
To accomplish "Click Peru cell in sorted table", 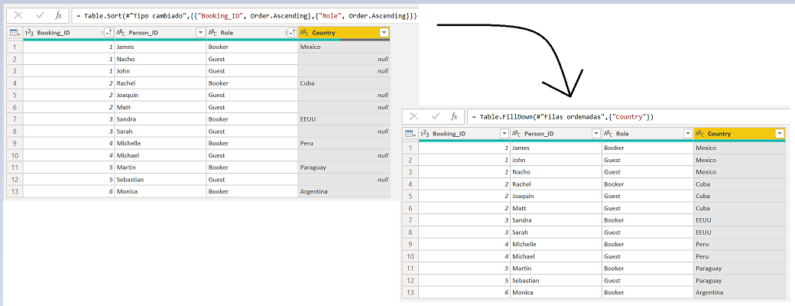I will pyautogui.click(x=344, y=143).
